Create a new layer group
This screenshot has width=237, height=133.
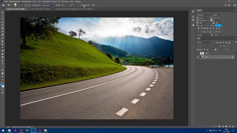226,126
